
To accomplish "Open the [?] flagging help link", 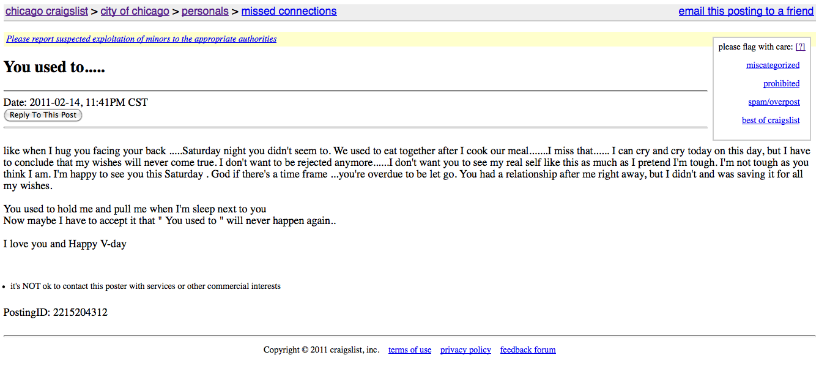I will 800,47.
